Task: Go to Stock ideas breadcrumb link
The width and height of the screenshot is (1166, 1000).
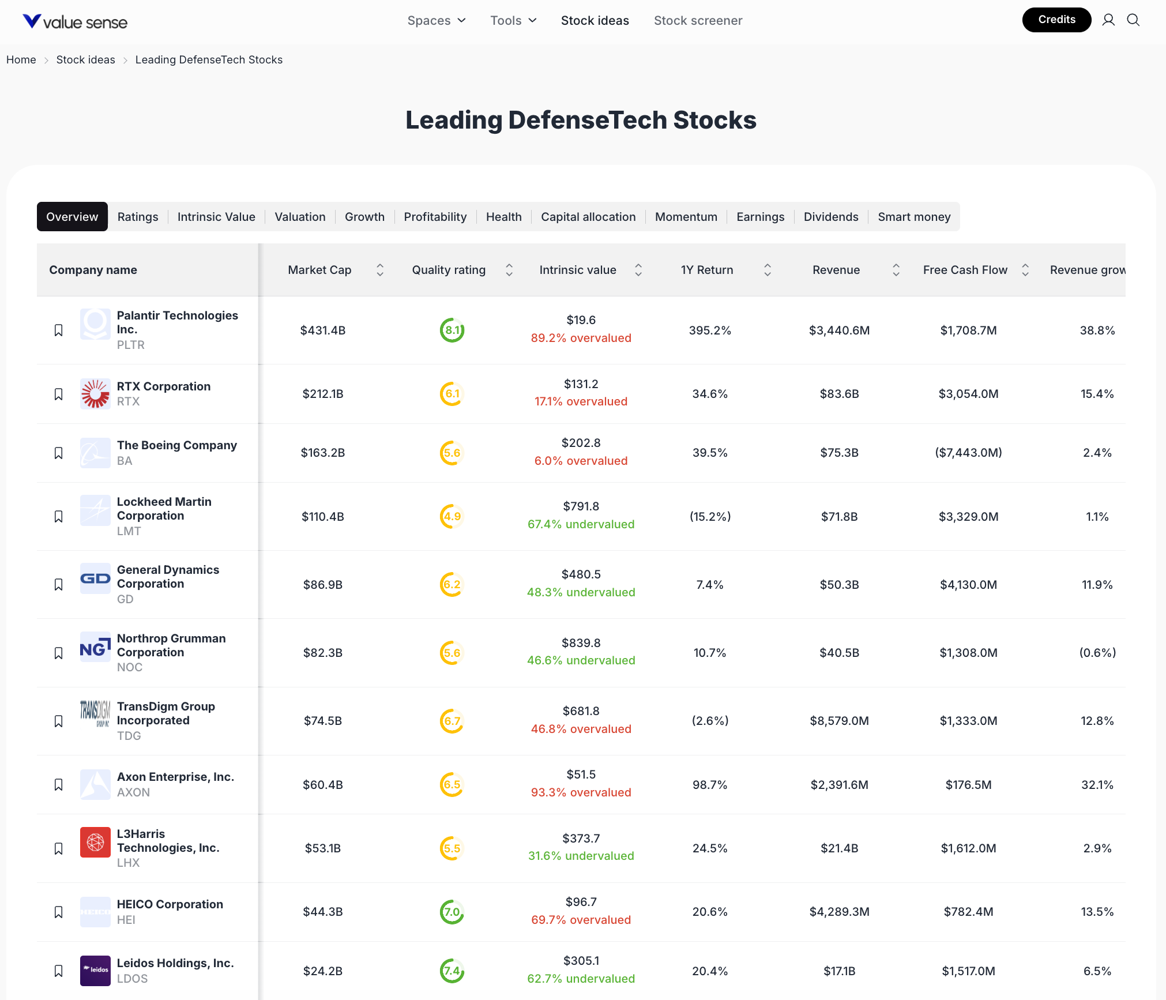Action: 85,60
